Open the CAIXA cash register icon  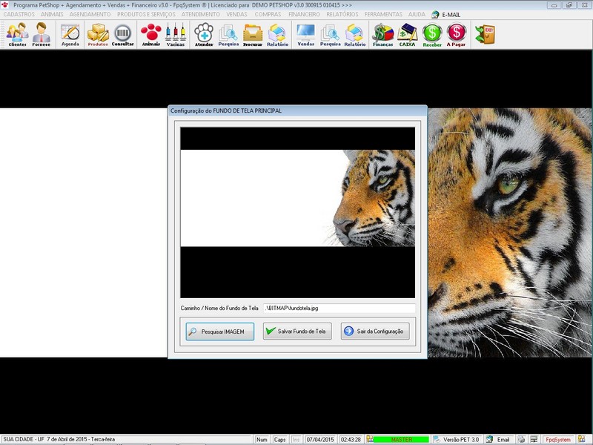pyautogui.click(x=408, y=34)
